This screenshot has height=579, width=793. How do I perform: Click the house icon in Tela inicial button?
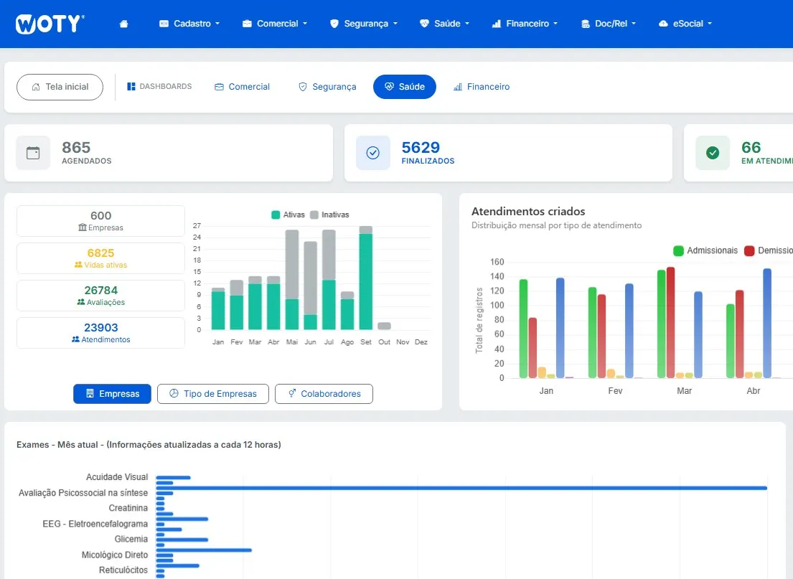(x=36, y=87)
